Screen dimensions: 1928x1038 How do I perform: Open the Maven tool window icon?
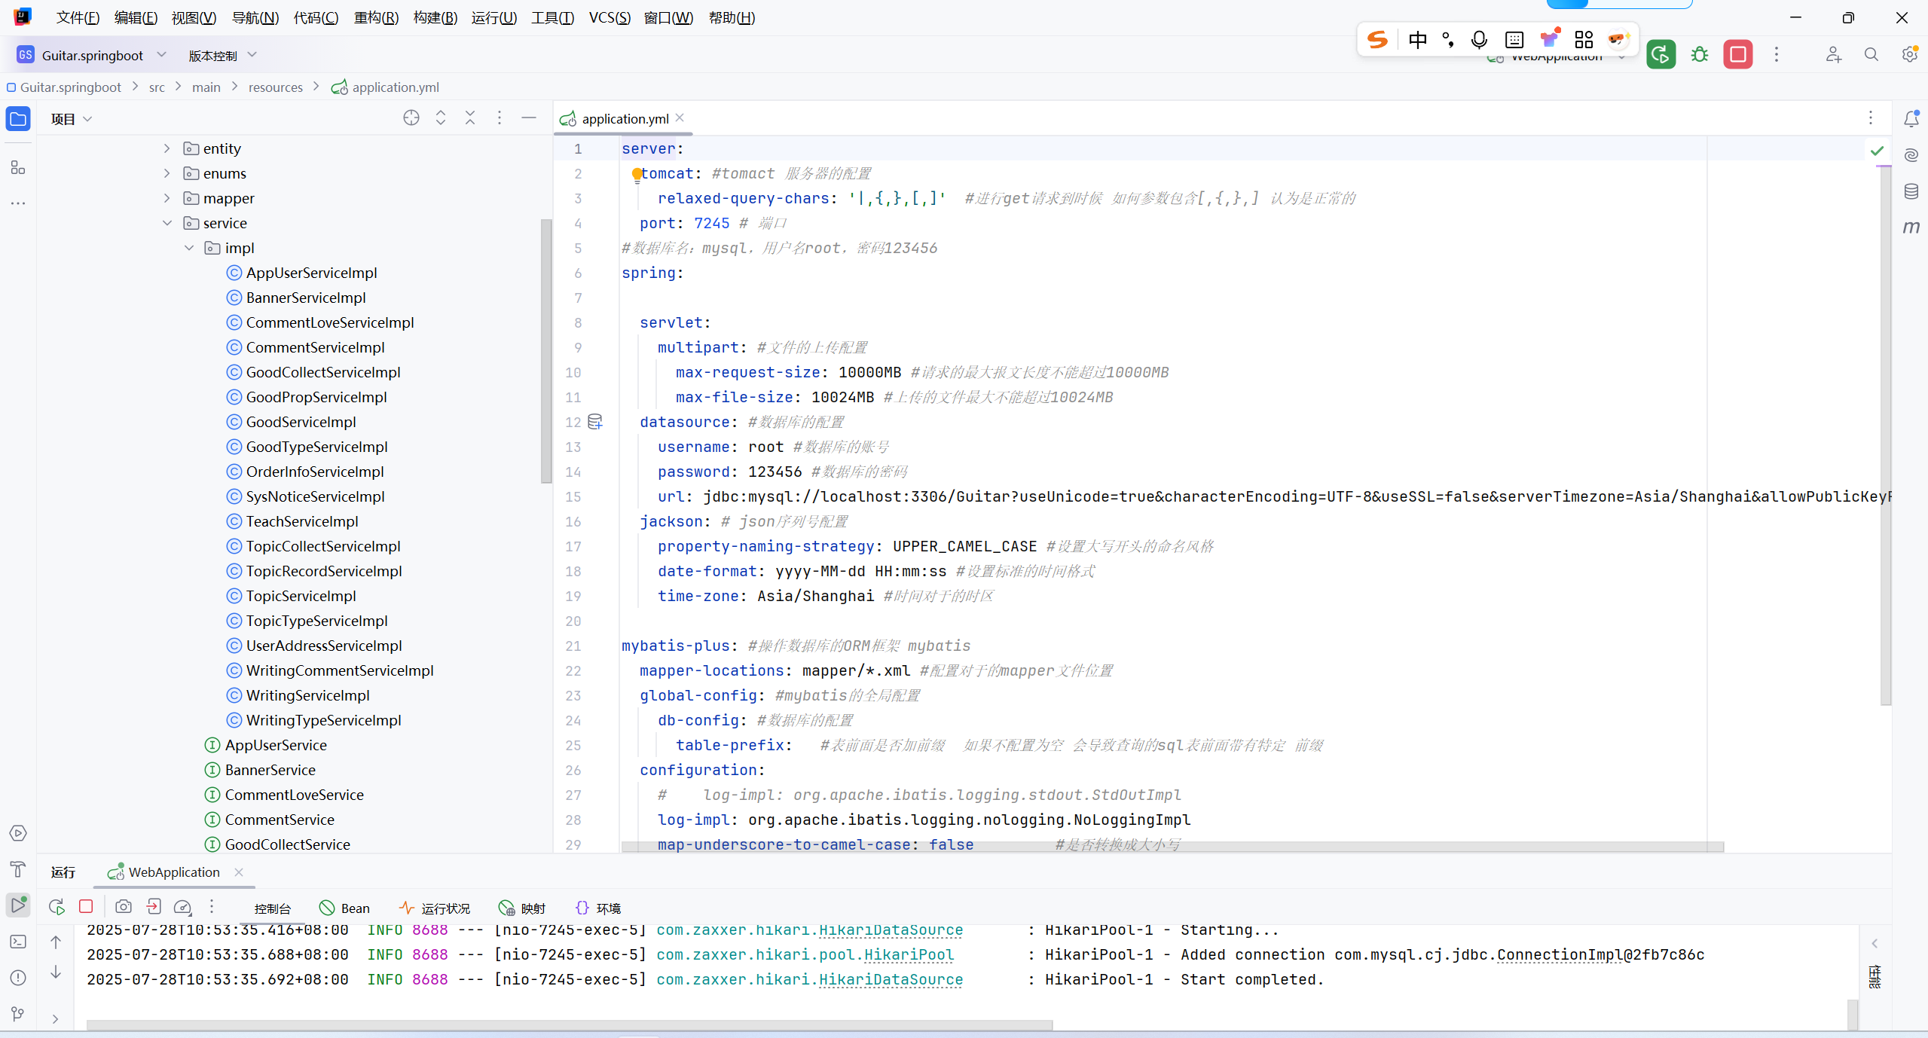click(x=1911, y=227)
